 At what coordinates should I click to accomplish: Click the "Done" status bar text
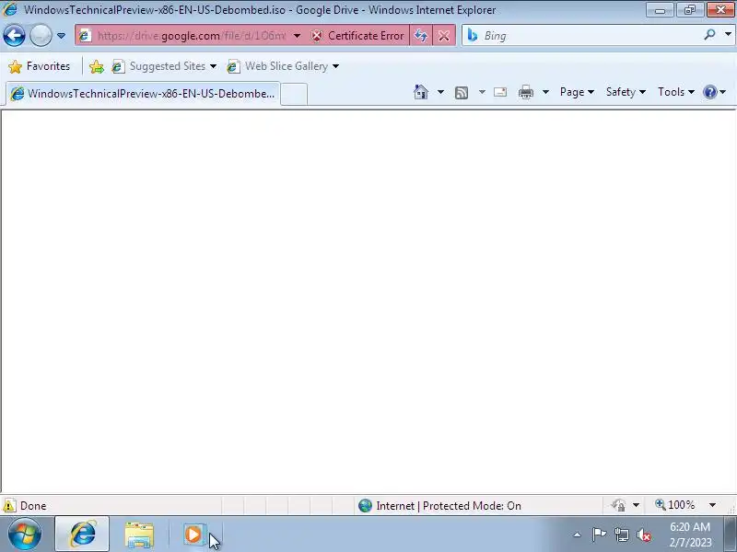point(33,505)
